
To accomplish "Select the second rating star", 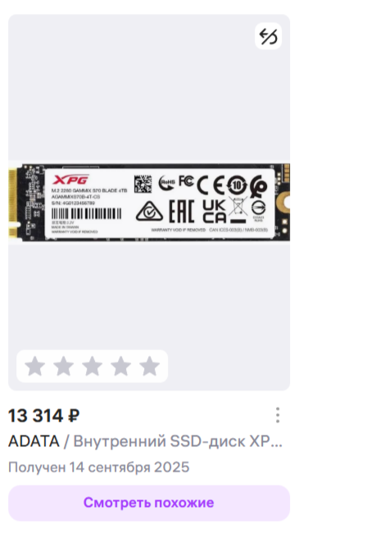I will click(x=64, y=366).
